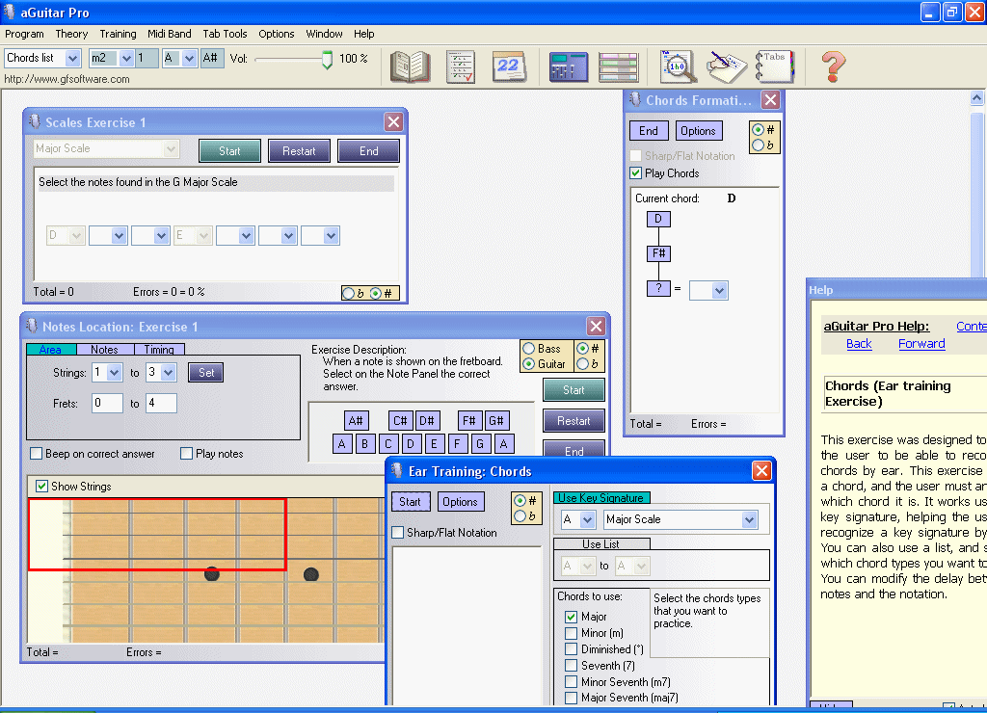
Task: Close the Scales Exercise 1 window
Action: pyautogui.click(x=393, y=122)
